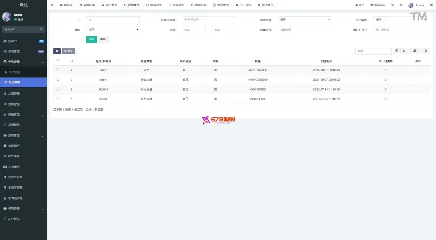The image size is (436, 240).
Task: Select the checkbox for account 258369 row
Action: (x=58, y=99)
